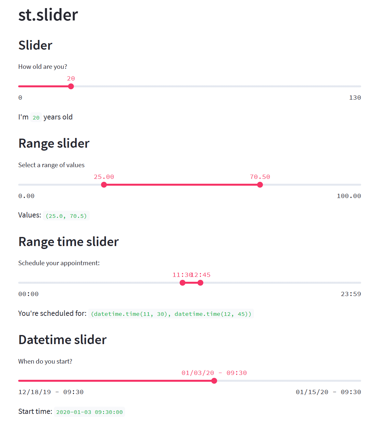Click the Datetime slider heading

click(62, 340)
